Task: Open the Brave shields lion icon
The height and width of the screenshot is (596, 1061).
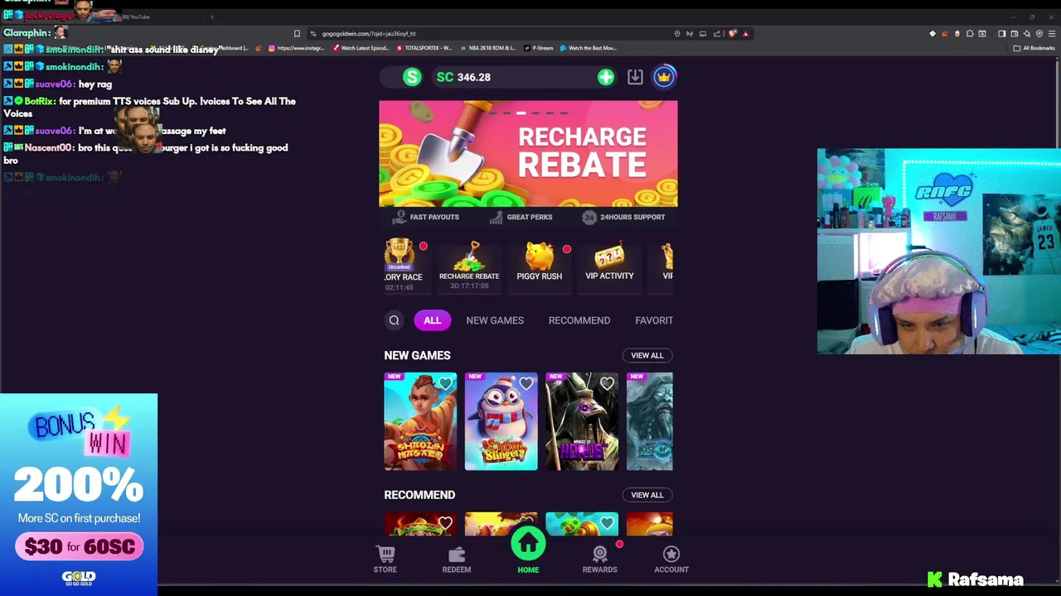Action: click(x=732, y=34)
